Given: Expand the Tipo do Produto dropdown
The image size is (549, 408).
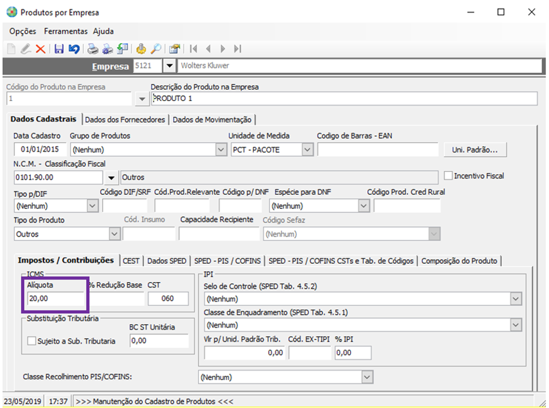Looking at the screenshot, I should (115, 234).
